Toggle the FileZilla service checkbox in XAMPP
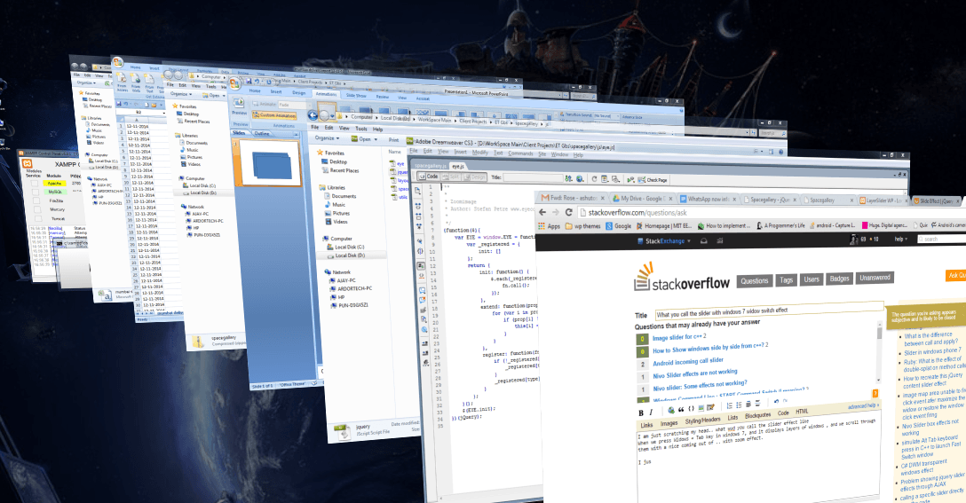The width and height of the screenshot is (966, 503). pyautogui.click(x=36, y=200)
